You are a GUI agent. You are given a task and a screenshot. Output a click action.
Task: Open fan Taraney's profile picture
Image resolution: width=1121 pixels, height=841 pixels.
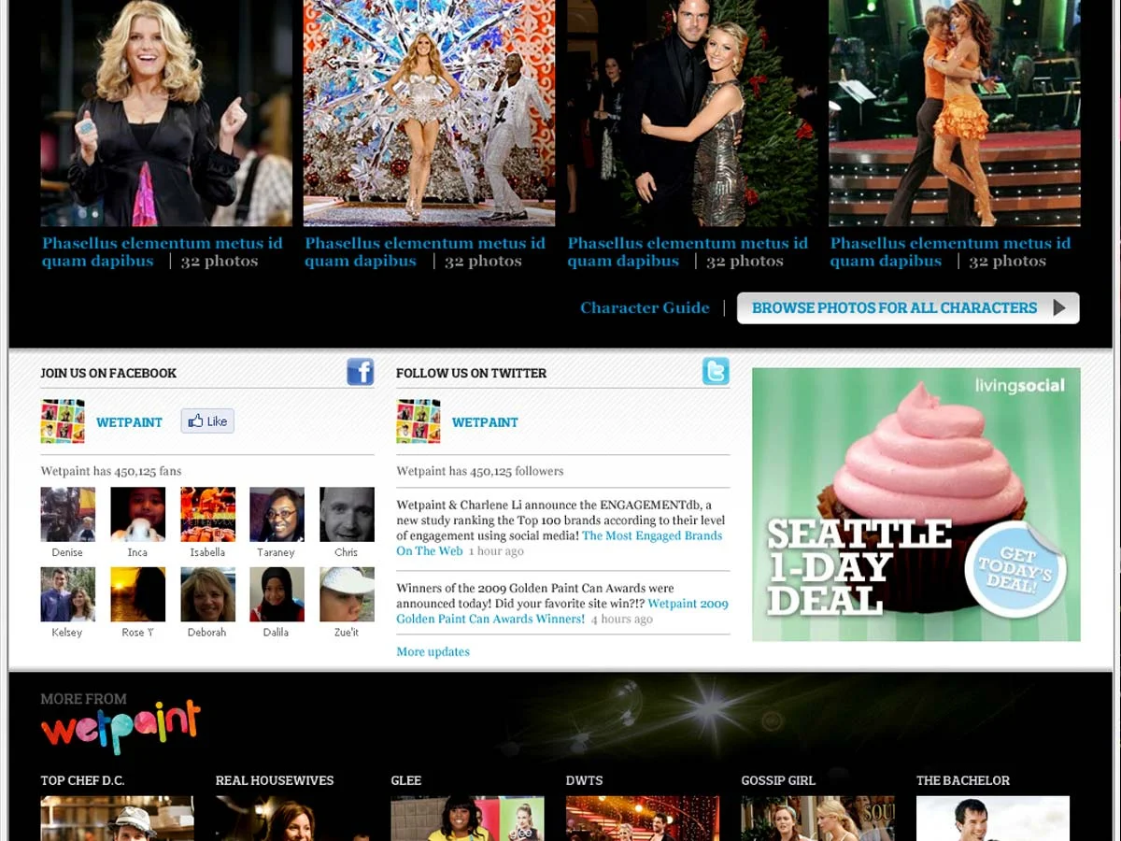[277, 514]
